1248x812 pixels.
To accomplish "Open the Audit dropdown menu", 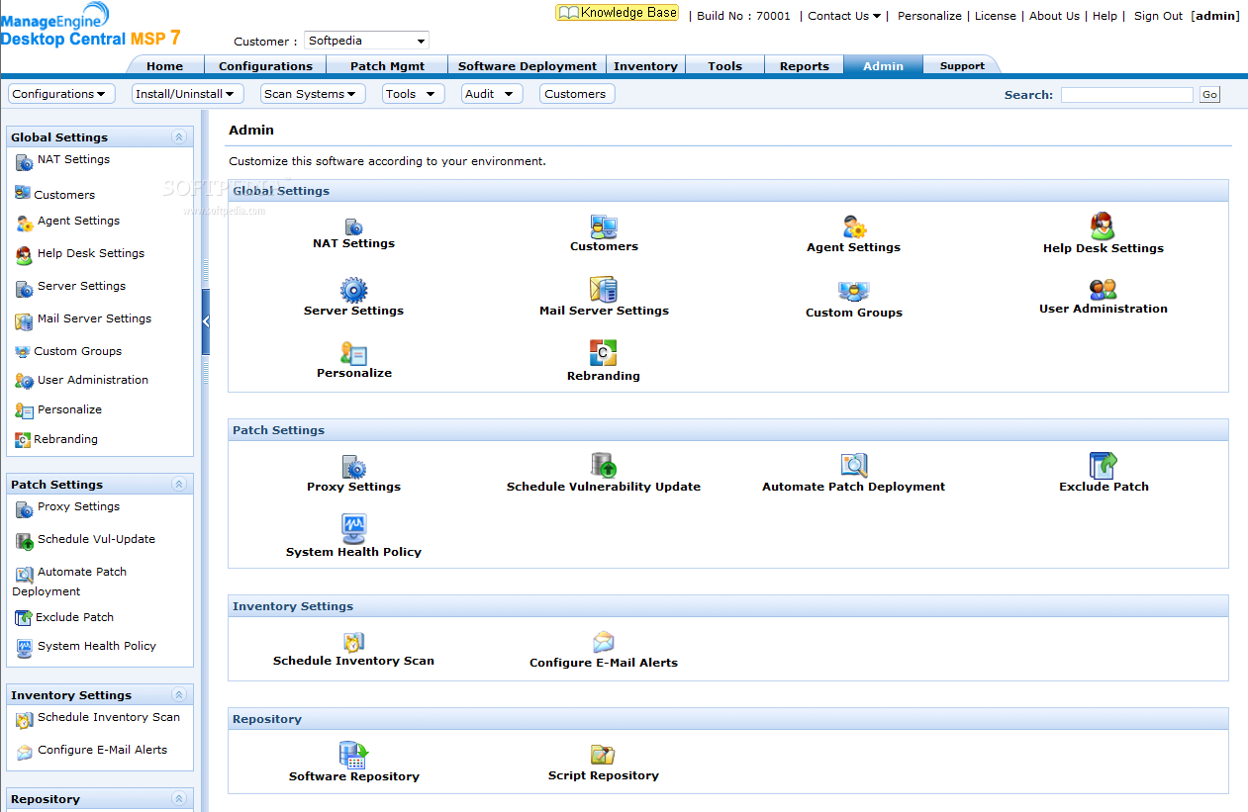I will click(x=492, y=94).
